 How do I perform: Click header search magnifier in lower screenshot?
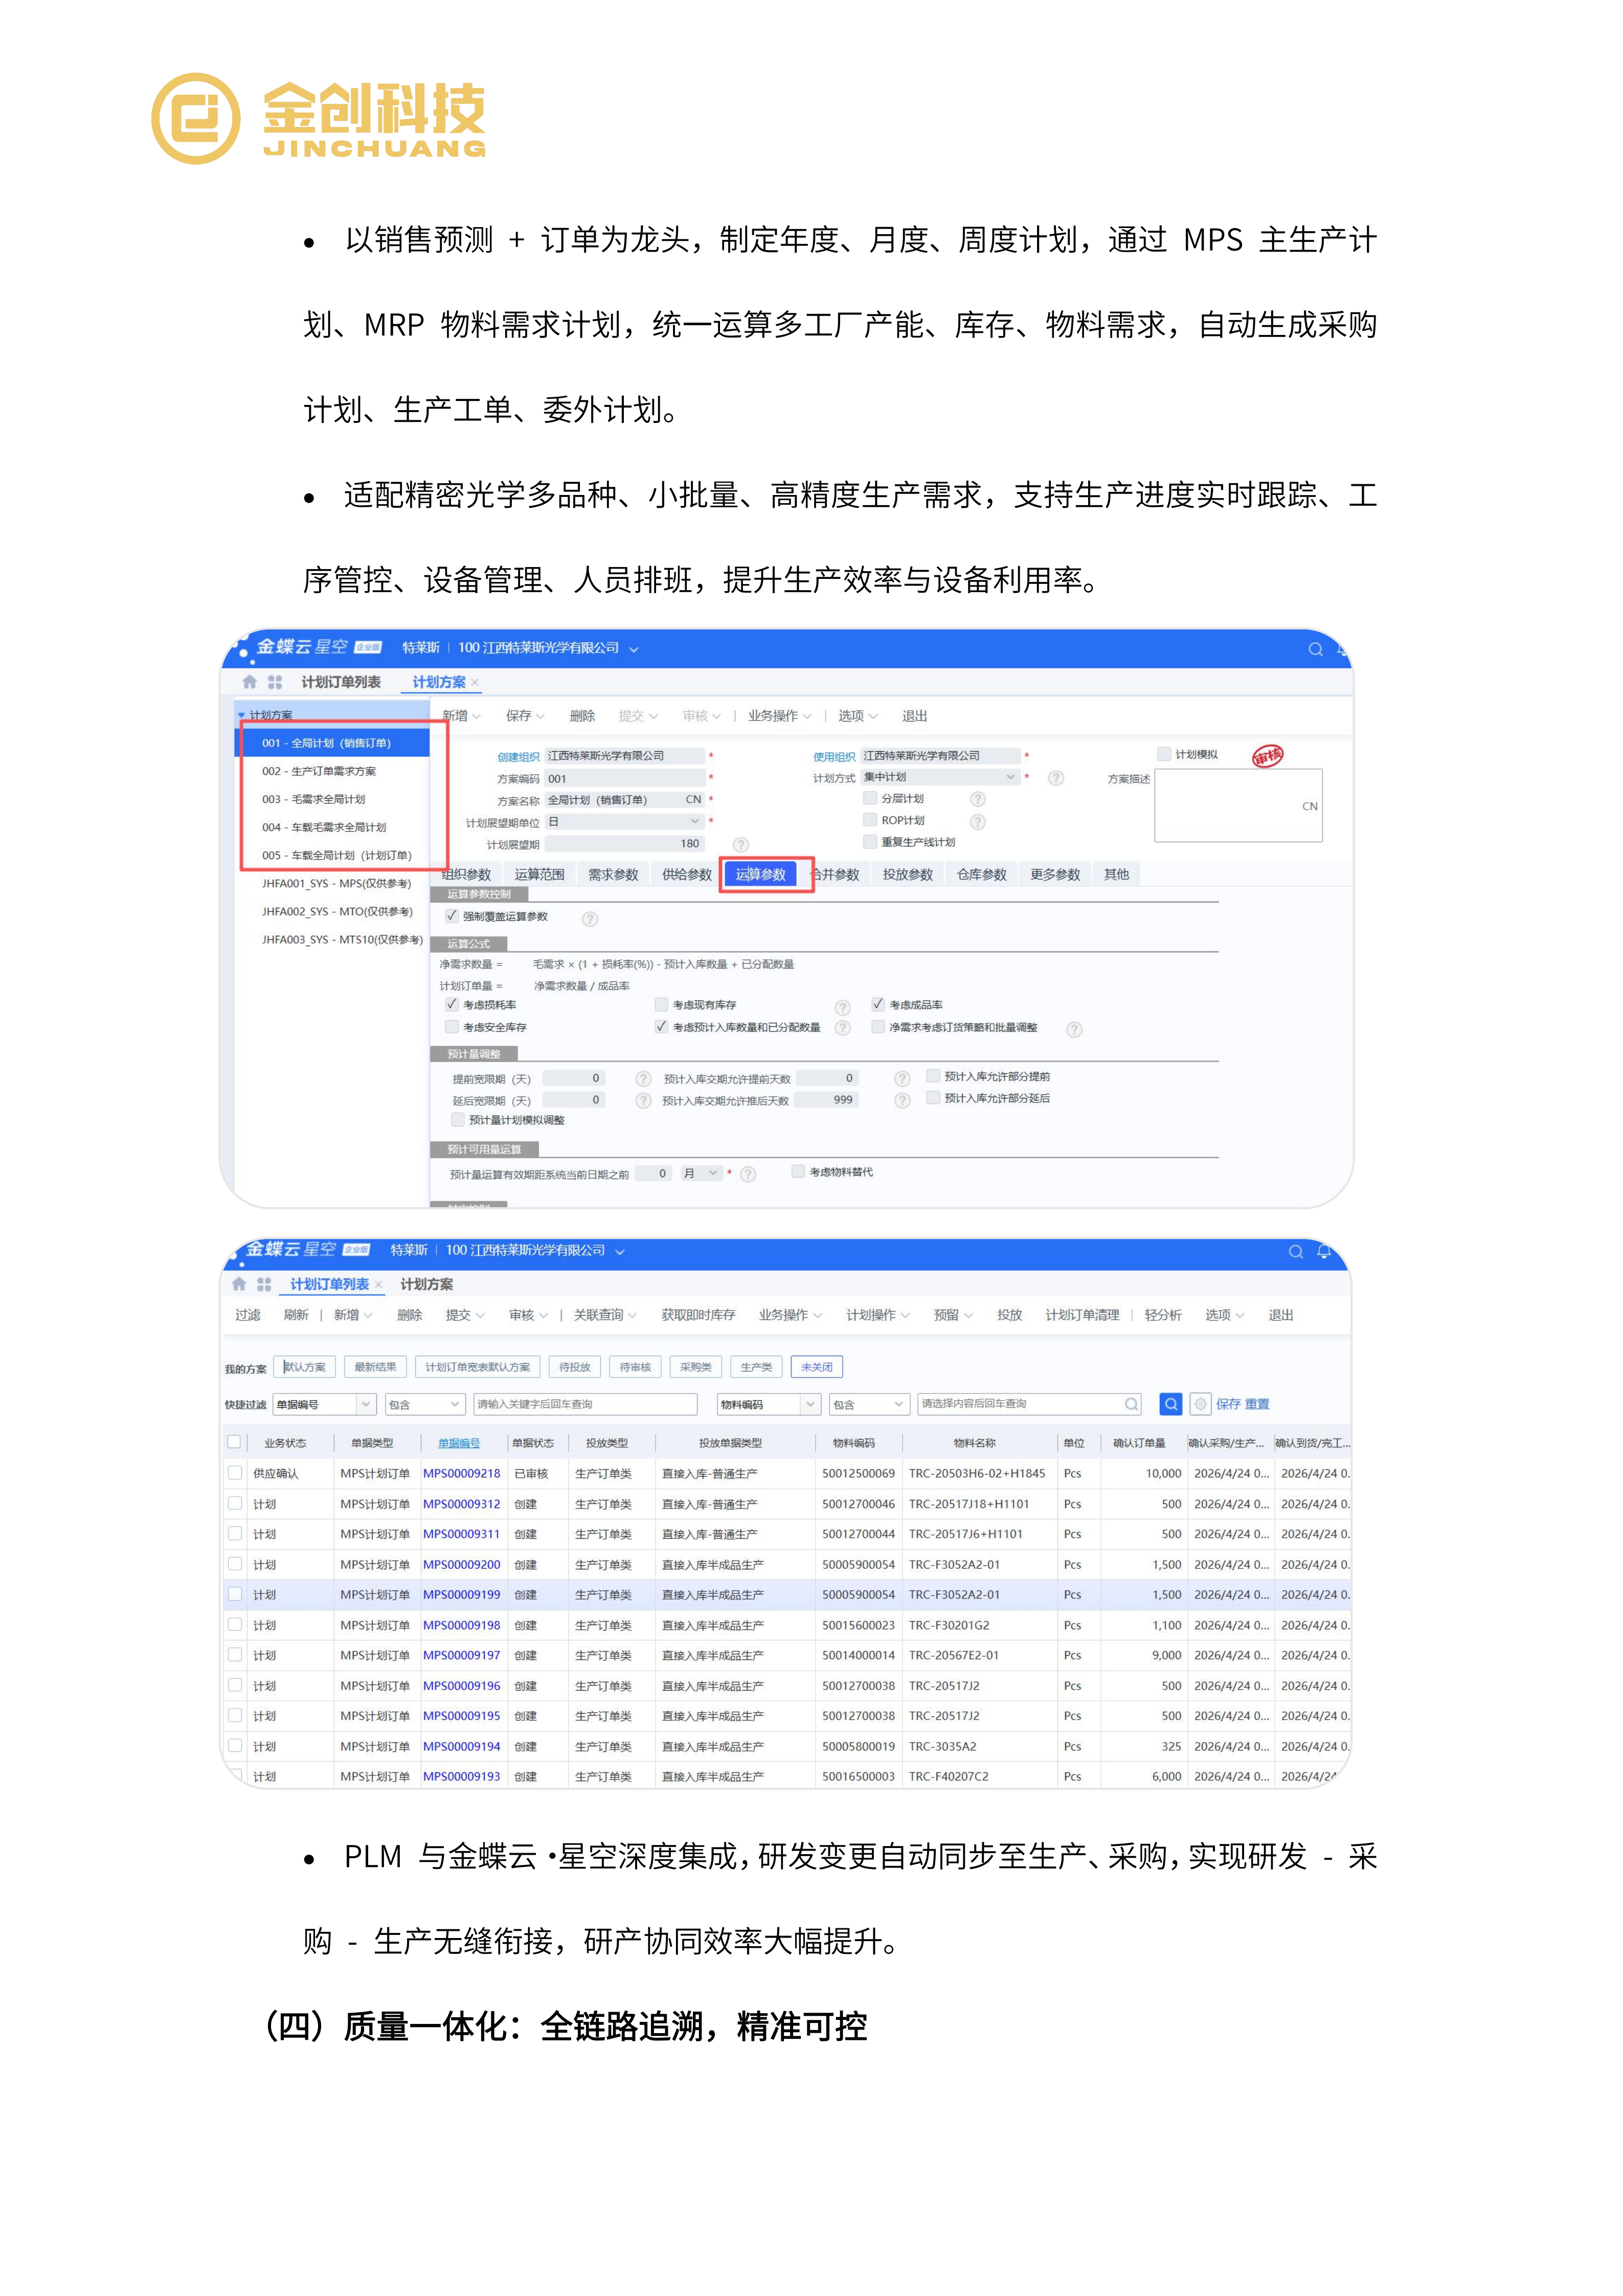click(x=1295, y=1252)
